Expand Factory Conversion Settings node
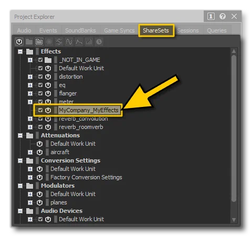This screenshot has height=238, width=252. click(30, 177)
